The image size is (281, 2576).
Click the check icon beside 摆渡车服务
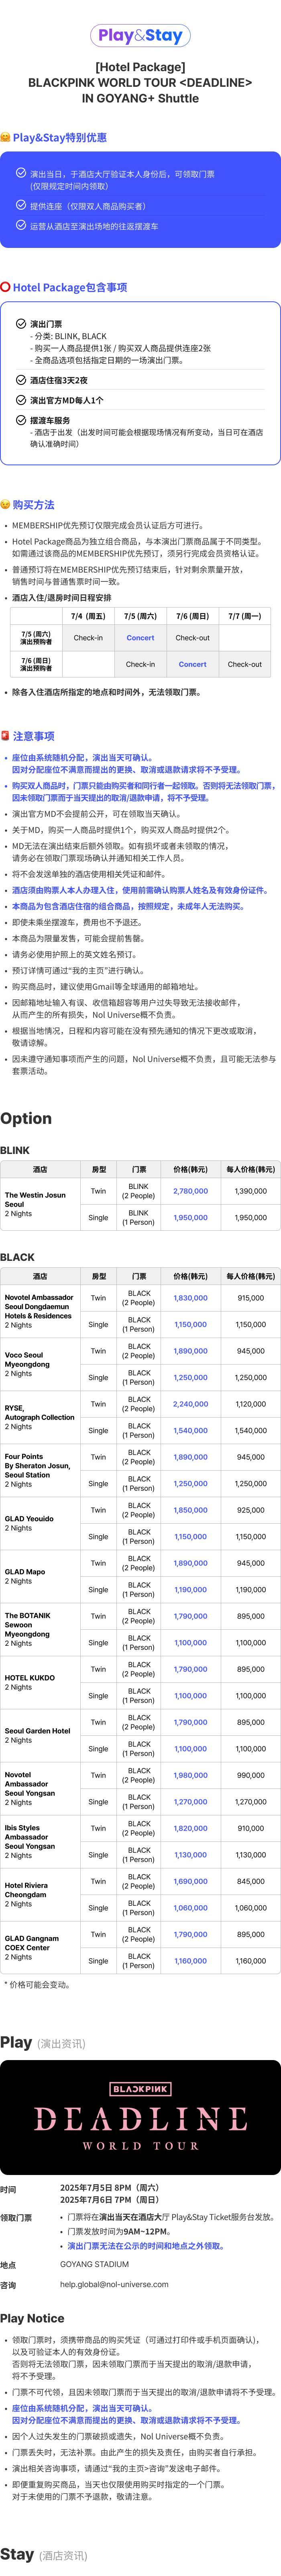coord(21,420)
